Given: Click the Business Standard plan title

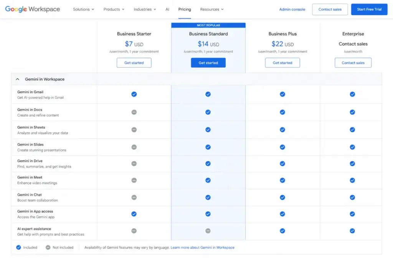Looking at the screenshot, I should click(x=208, y=34).
